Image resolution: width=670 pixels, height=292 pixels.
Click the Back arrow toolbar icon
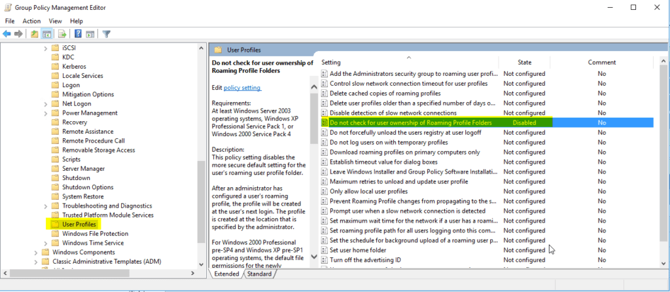pos(7,34)
